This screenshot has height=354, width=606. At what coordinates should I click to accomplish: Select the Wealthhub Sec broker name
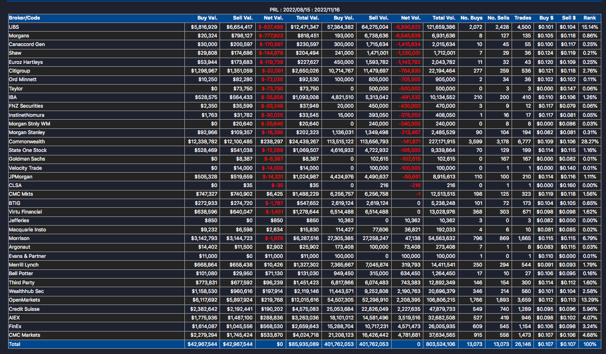[x=26, y=291]
